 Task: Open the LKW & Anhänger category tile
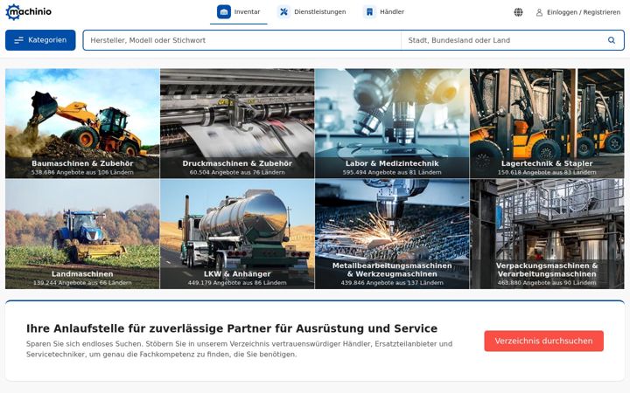[x=237, y=234]
